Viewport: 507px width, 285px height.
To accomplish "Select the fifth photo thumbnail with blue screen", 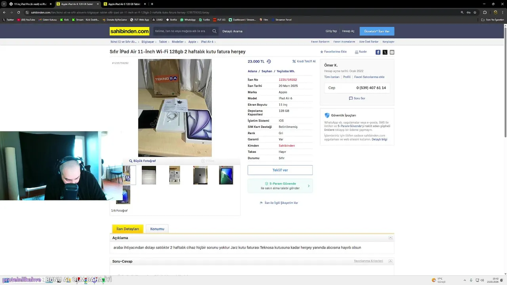I will pos(226,175).
